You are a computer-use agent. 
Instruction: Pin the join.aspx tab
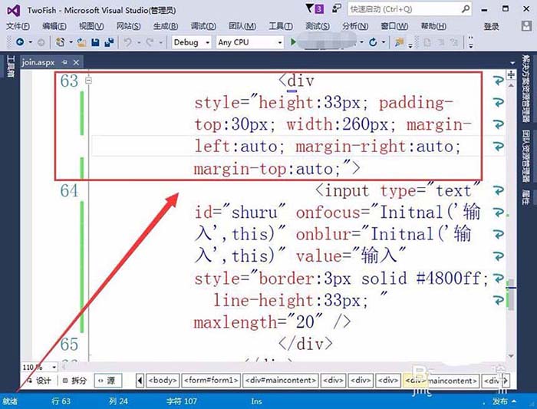tap(64, 62)
